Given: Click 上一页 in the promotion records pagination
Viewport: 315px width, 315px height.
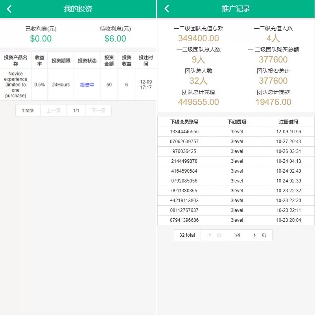Looking at the screenshot, I should click(x=214, y=235).
